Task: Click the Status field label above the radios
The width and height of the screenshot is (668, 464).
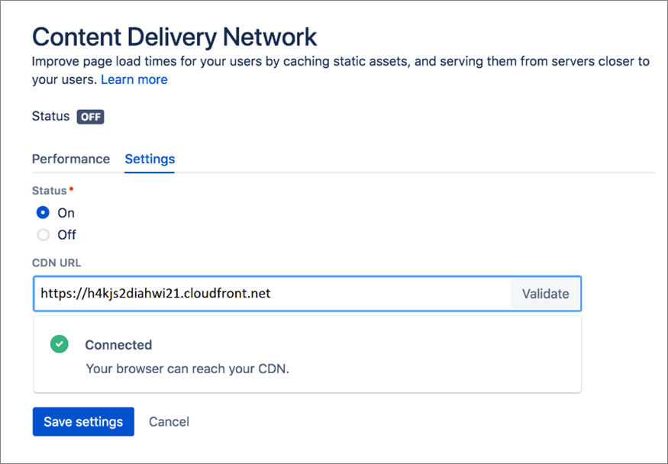Action: click(47, 190)
